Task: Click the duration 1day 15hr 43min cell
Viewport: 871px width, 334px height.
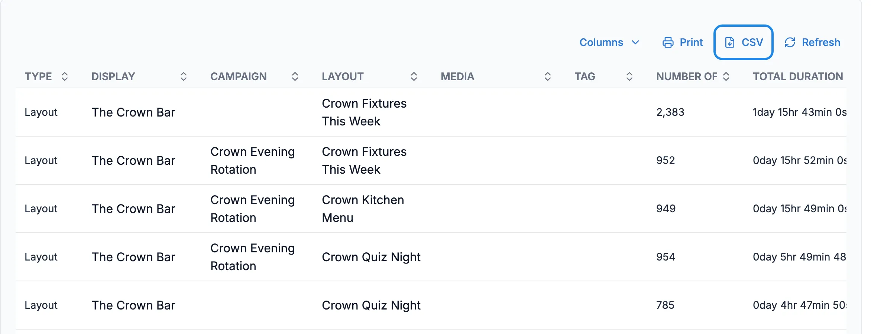Action: point(800,112)
